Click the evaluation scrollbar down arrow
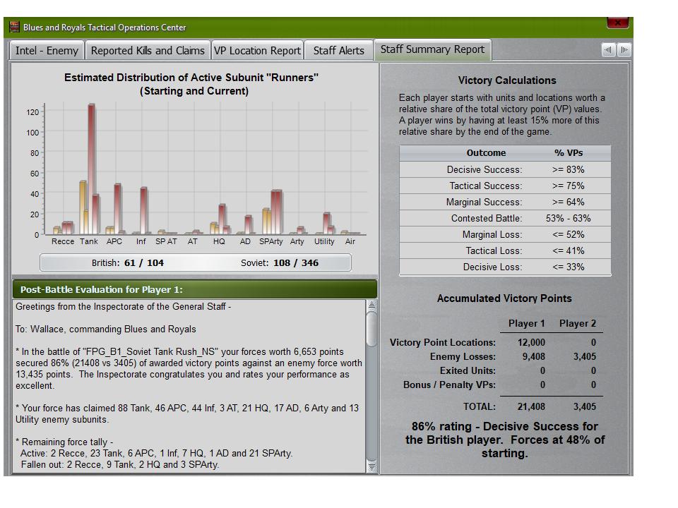Screen dimensions: 678x508 tap(371, 467)
